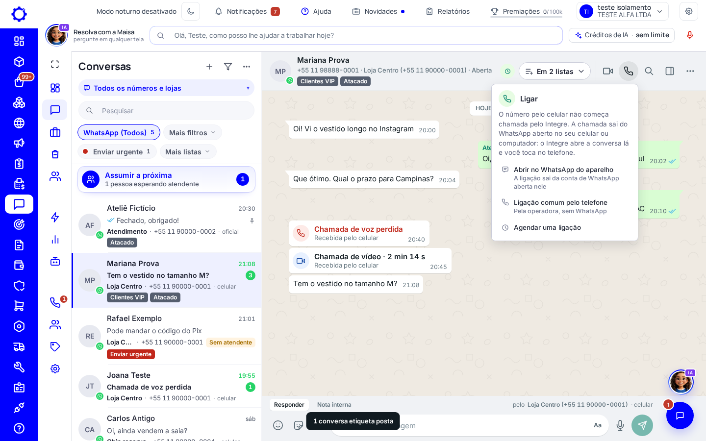The image size is (706, 441).
Task: Add new conversation with plus icon
Action: pyautogui.click(x=209, y=67)
